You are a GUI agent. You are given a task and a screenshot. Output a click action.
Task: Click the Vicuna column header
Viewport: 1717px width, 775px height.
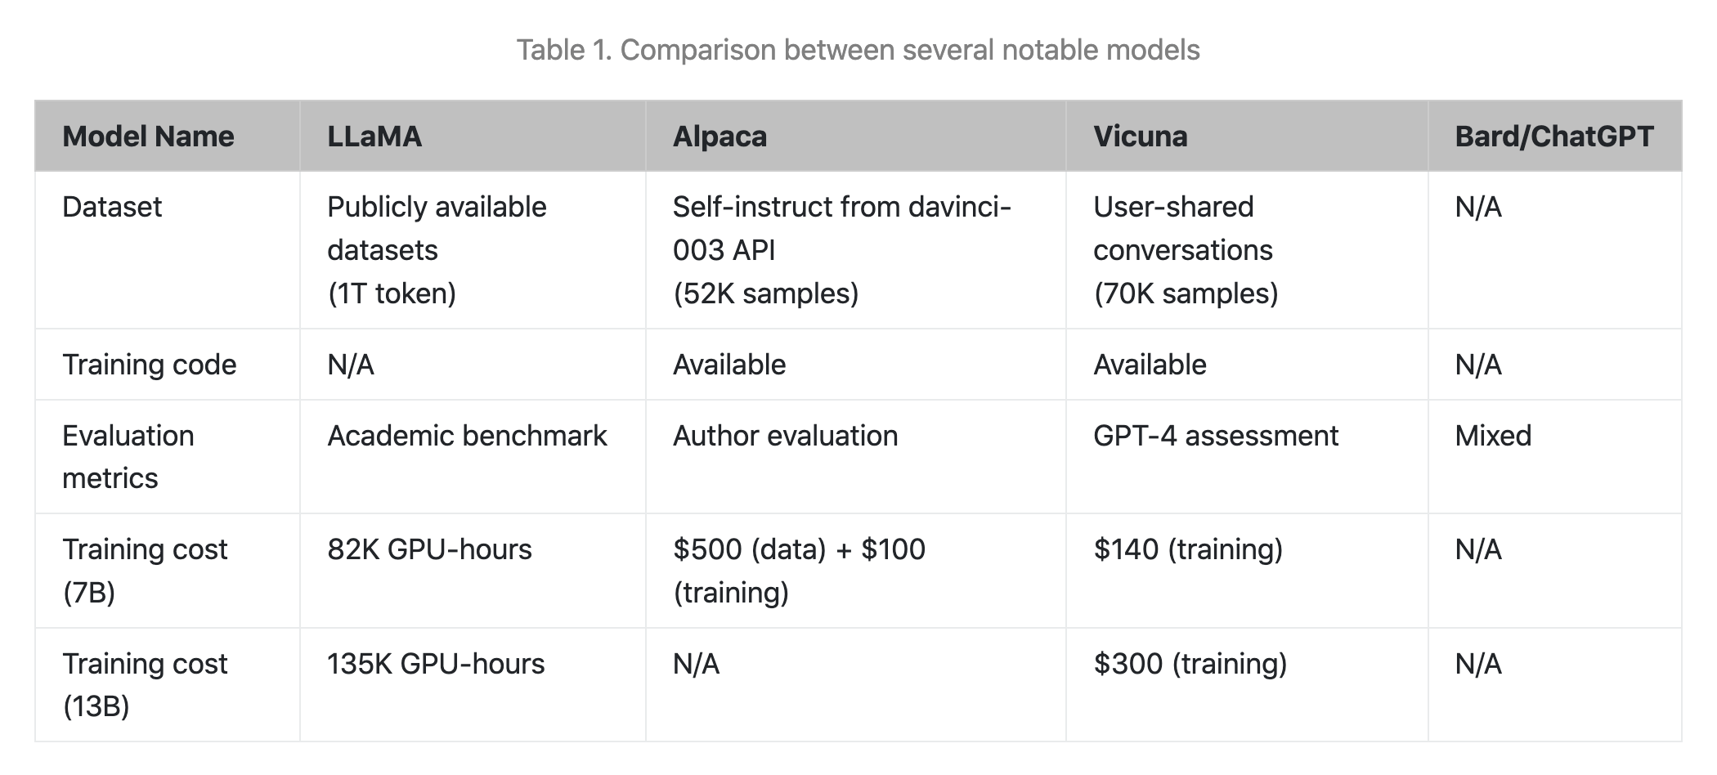[1247, 136]
